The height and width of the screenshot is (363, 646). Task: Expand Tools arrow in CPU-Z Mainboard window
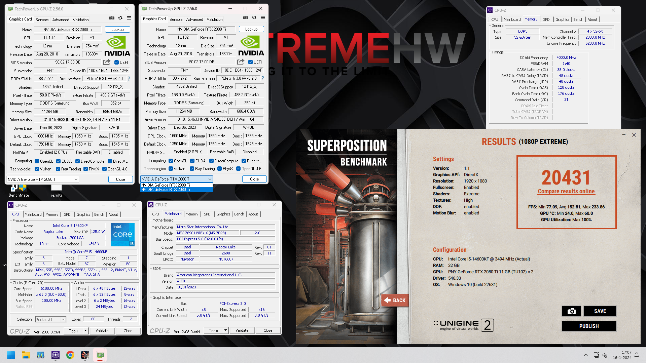[x=225, y=330]
